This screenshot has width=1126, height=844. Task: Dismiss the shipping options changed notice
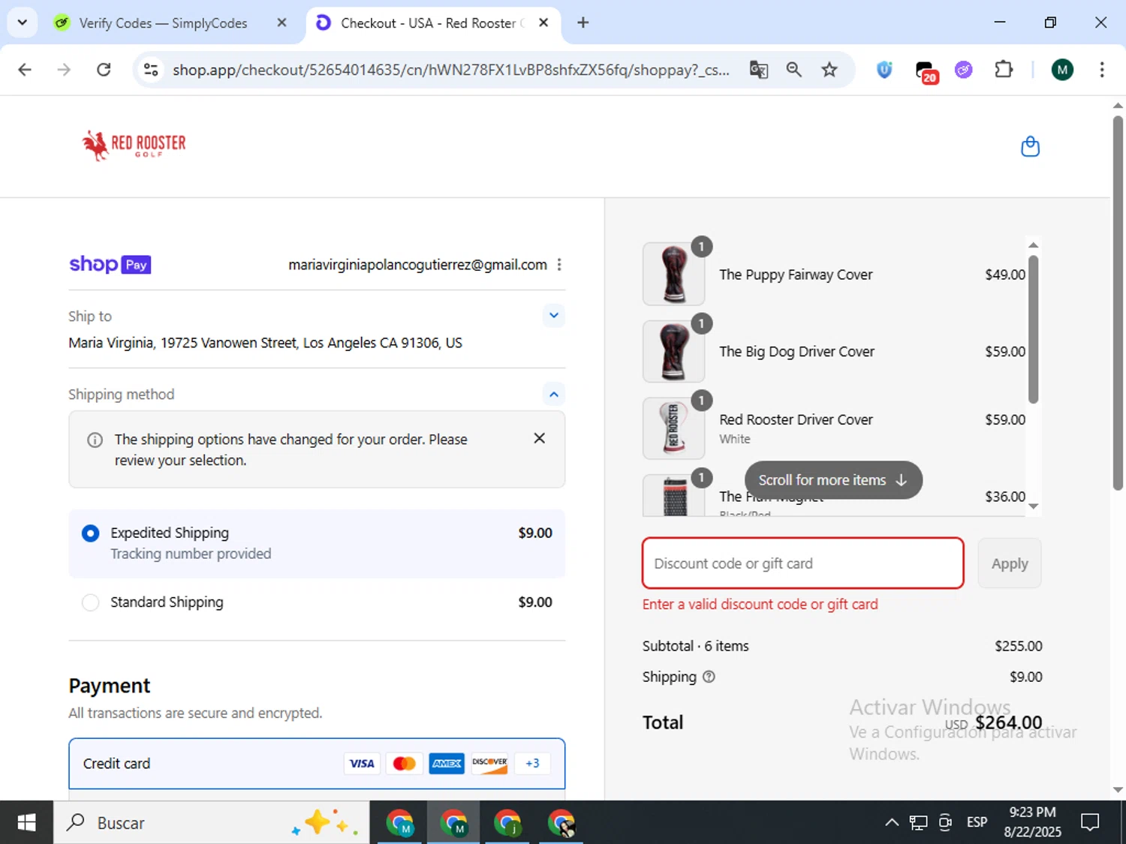539,438
